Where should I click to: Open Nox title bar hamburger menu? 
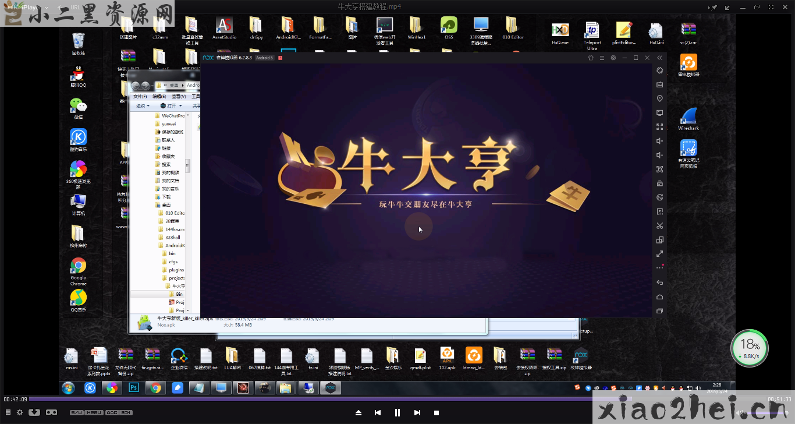602,58
